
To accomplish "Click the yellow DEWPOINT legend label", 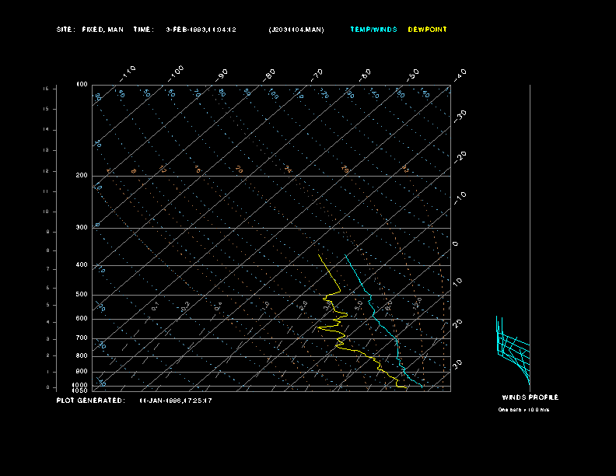I will point(427,30).
